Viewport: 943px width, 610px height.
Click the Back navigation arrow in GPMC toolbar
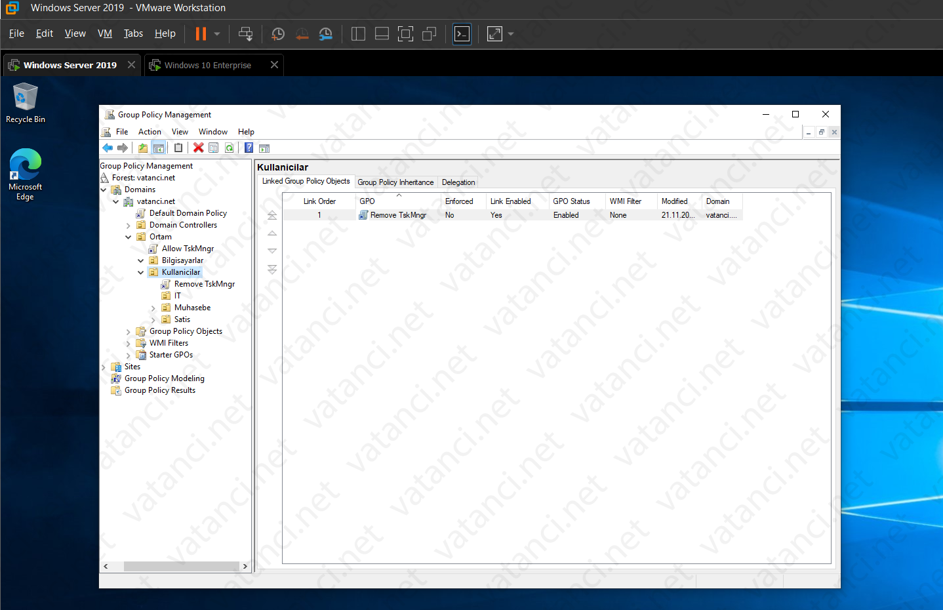tap(108, 148)
